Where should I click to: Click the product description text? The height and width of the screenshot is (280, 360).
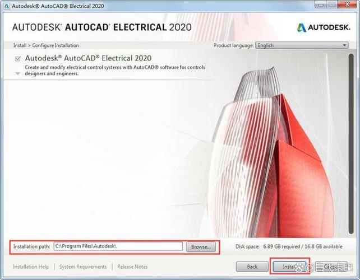pos(115,71)
